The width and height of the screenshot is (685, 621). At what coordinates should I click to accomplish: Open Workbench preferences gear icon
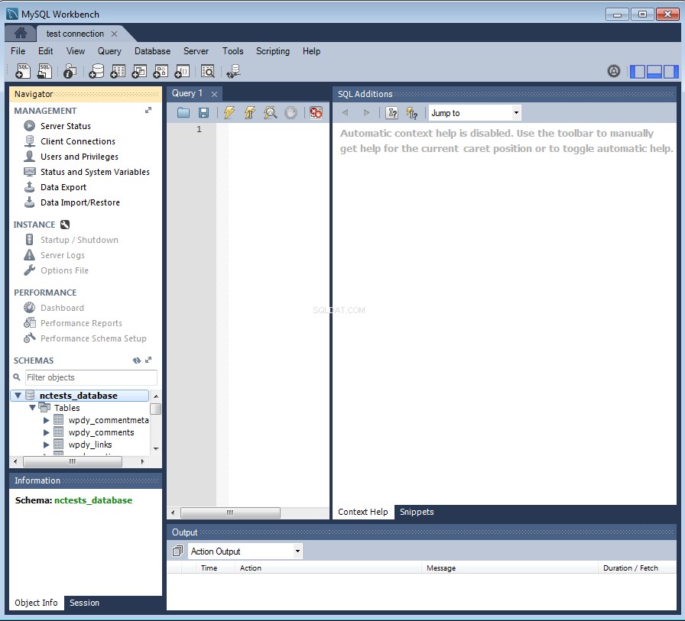click(614, 71)
